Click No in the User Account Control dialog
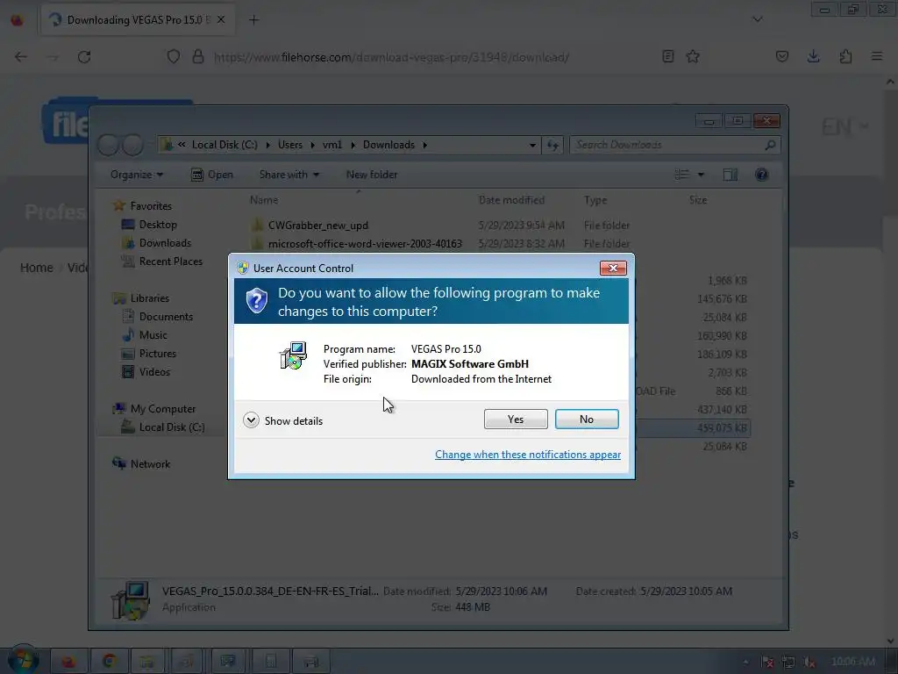Viewport: 898px width, 674px height. [x=587, y=419]
